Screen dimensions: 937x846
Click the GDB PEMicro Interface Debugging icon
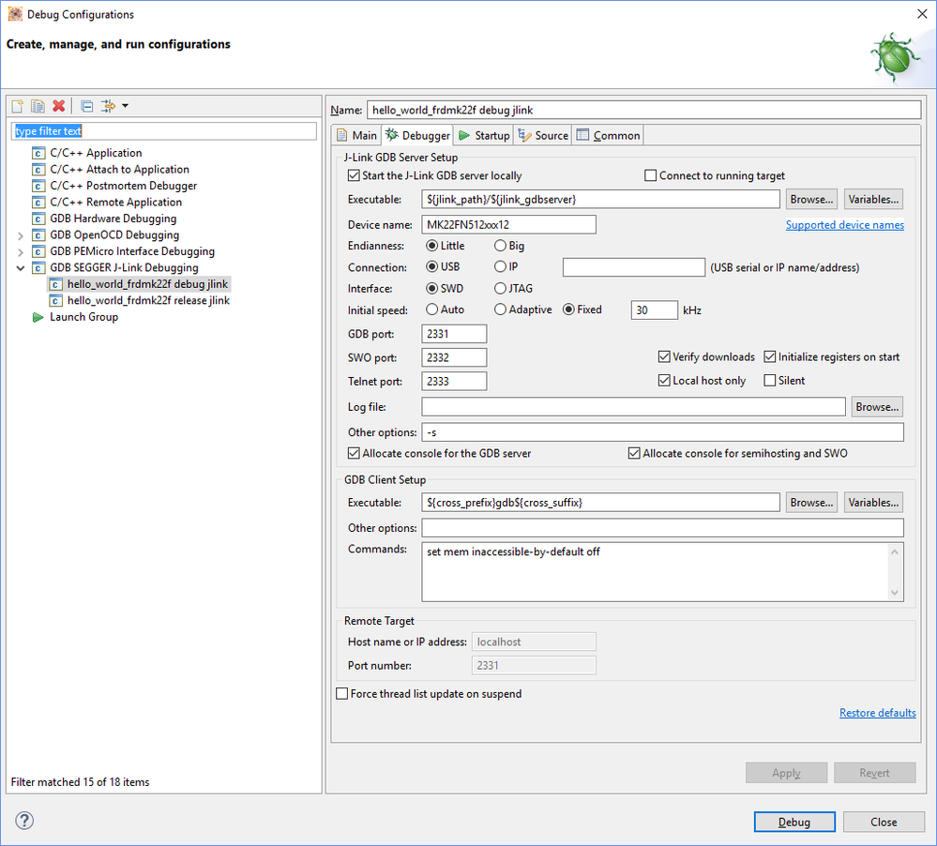click(x=38, y=251)
